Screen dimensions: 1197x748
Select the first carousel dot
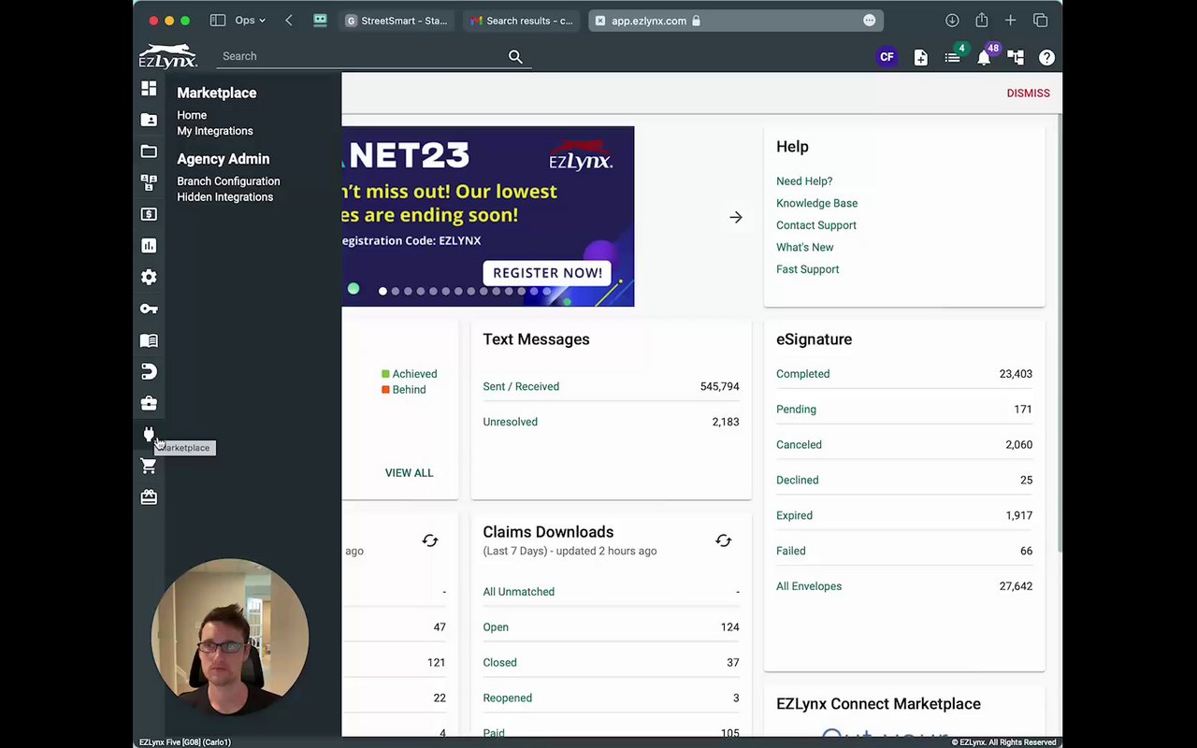pyautogui.click(x=382, y=292)
